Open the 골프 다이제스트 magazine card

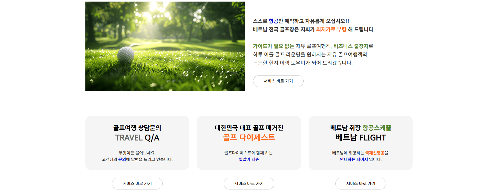click(249, 143)
